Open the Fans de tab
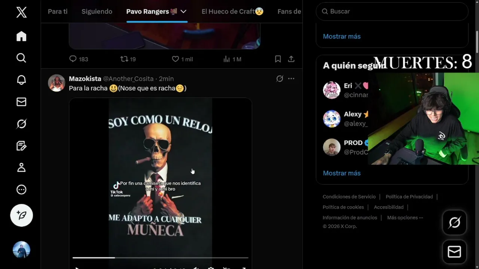Image resolution: width=479 pixels, height=269 pixels. coord(289,12)
